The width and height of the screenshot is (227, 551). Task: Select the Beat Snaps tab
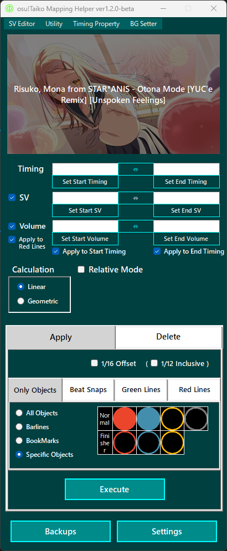coord(88,390)
